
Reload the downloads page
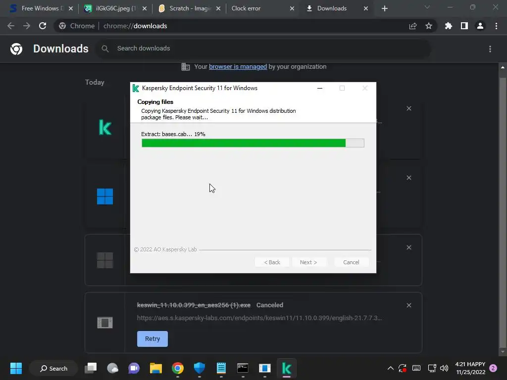coord(43,26)
